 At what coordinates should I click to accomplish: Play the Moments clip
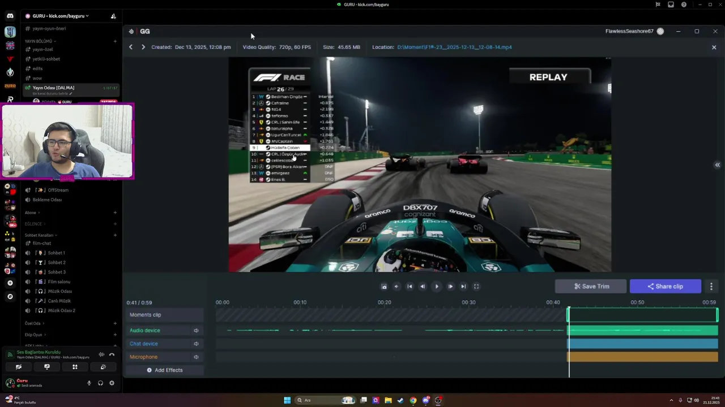(x=436, y=287)
